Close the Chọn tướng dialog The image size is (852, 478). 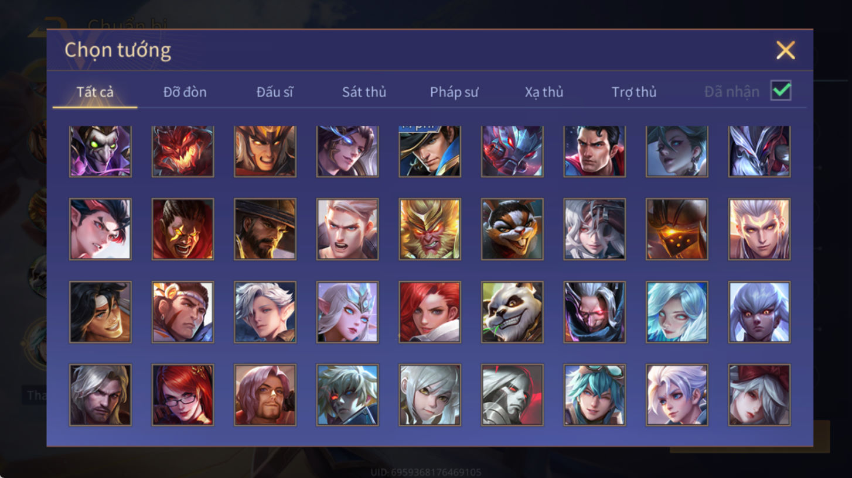785,50
